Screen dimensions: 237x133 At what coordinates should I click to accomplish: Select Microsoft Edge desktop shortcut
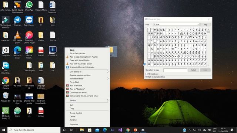[17, 52]
